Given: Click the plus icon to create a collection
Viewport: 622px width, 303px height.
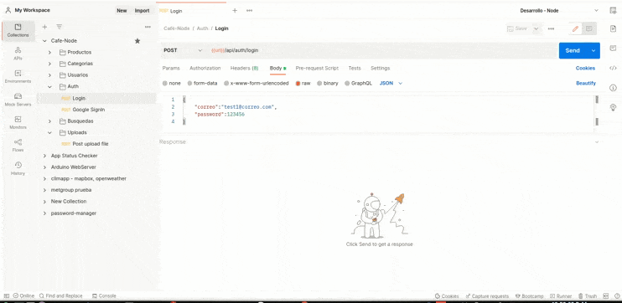Looking at the screenshot, I should [44, 27].
